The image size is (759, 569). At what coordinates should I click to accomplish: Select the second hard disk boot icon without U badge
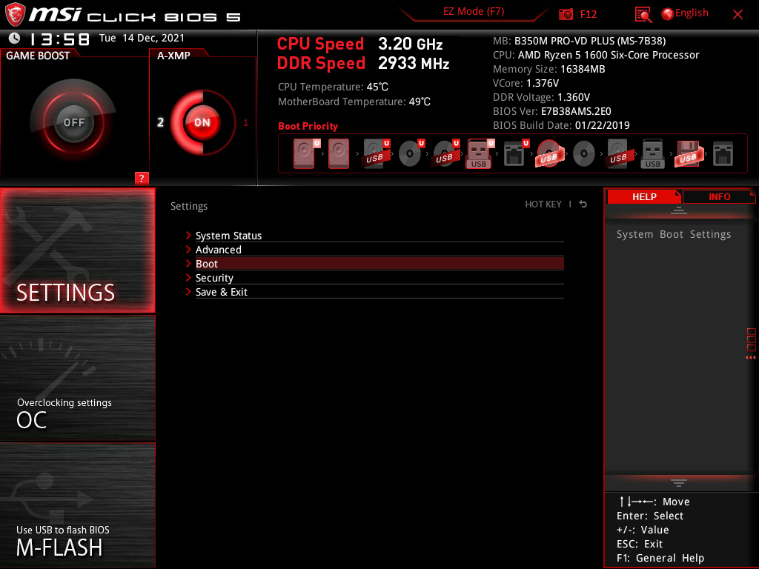(x=339, y=154)
